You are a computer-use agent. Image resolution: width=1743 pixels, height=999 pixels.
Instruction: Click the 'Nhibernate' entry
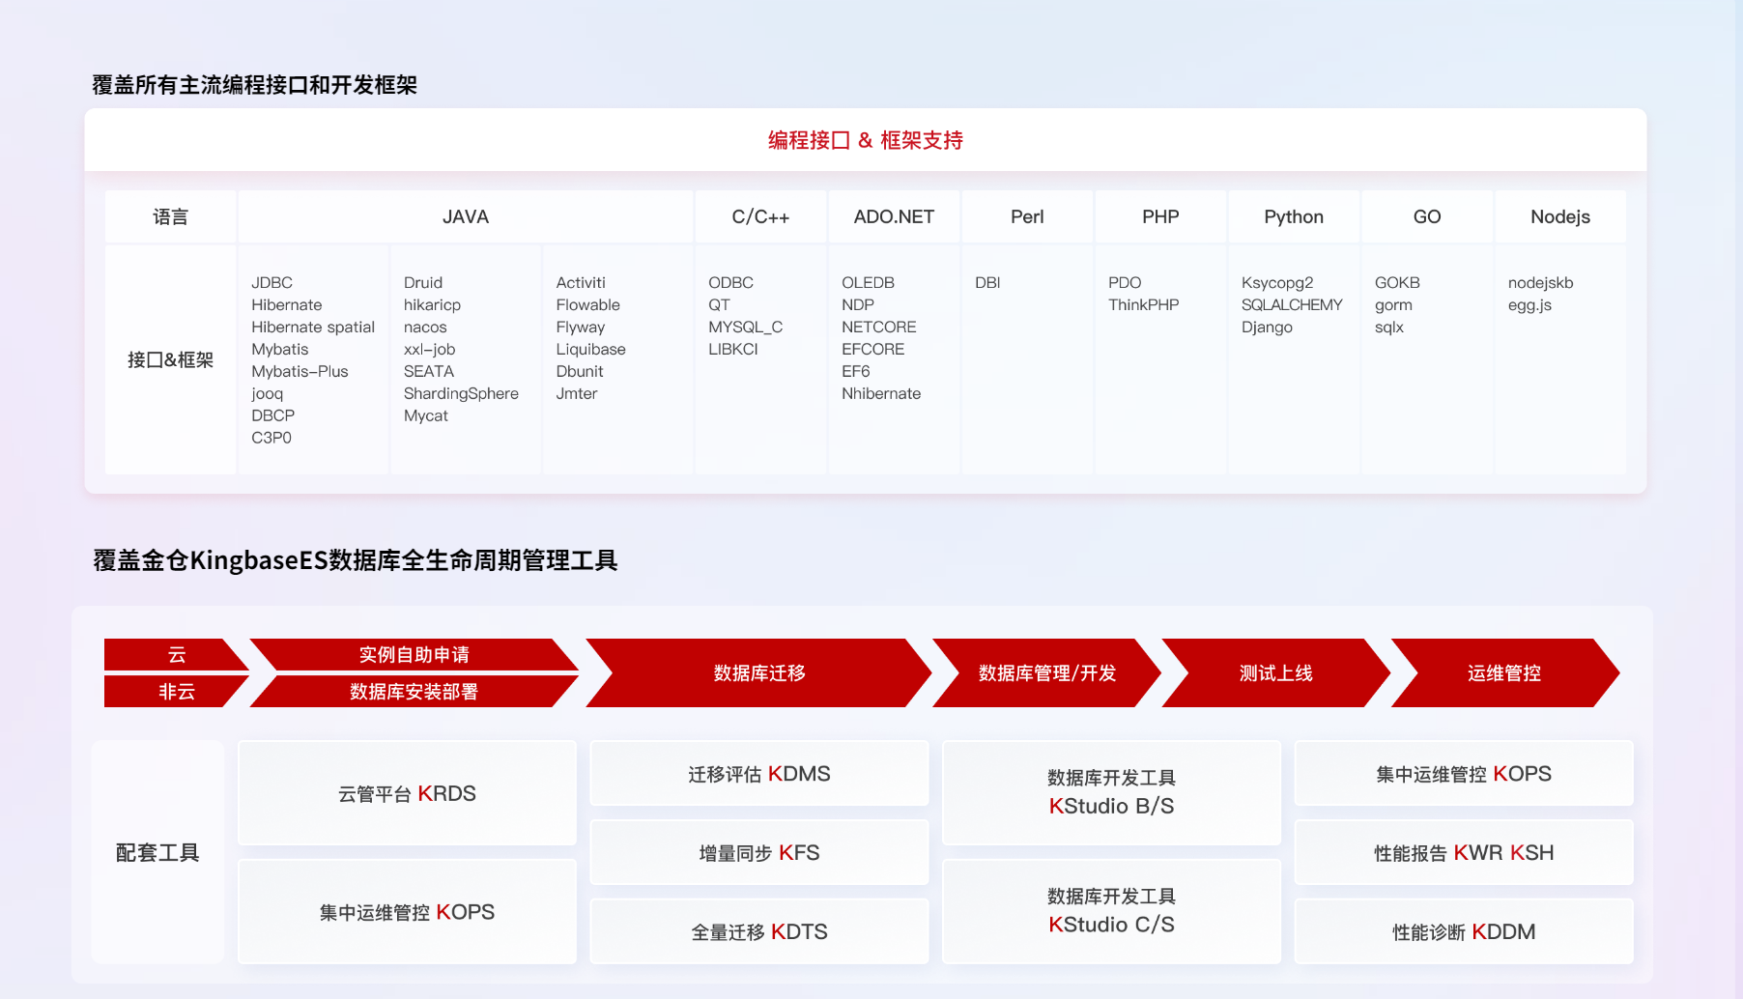point(881,393)
